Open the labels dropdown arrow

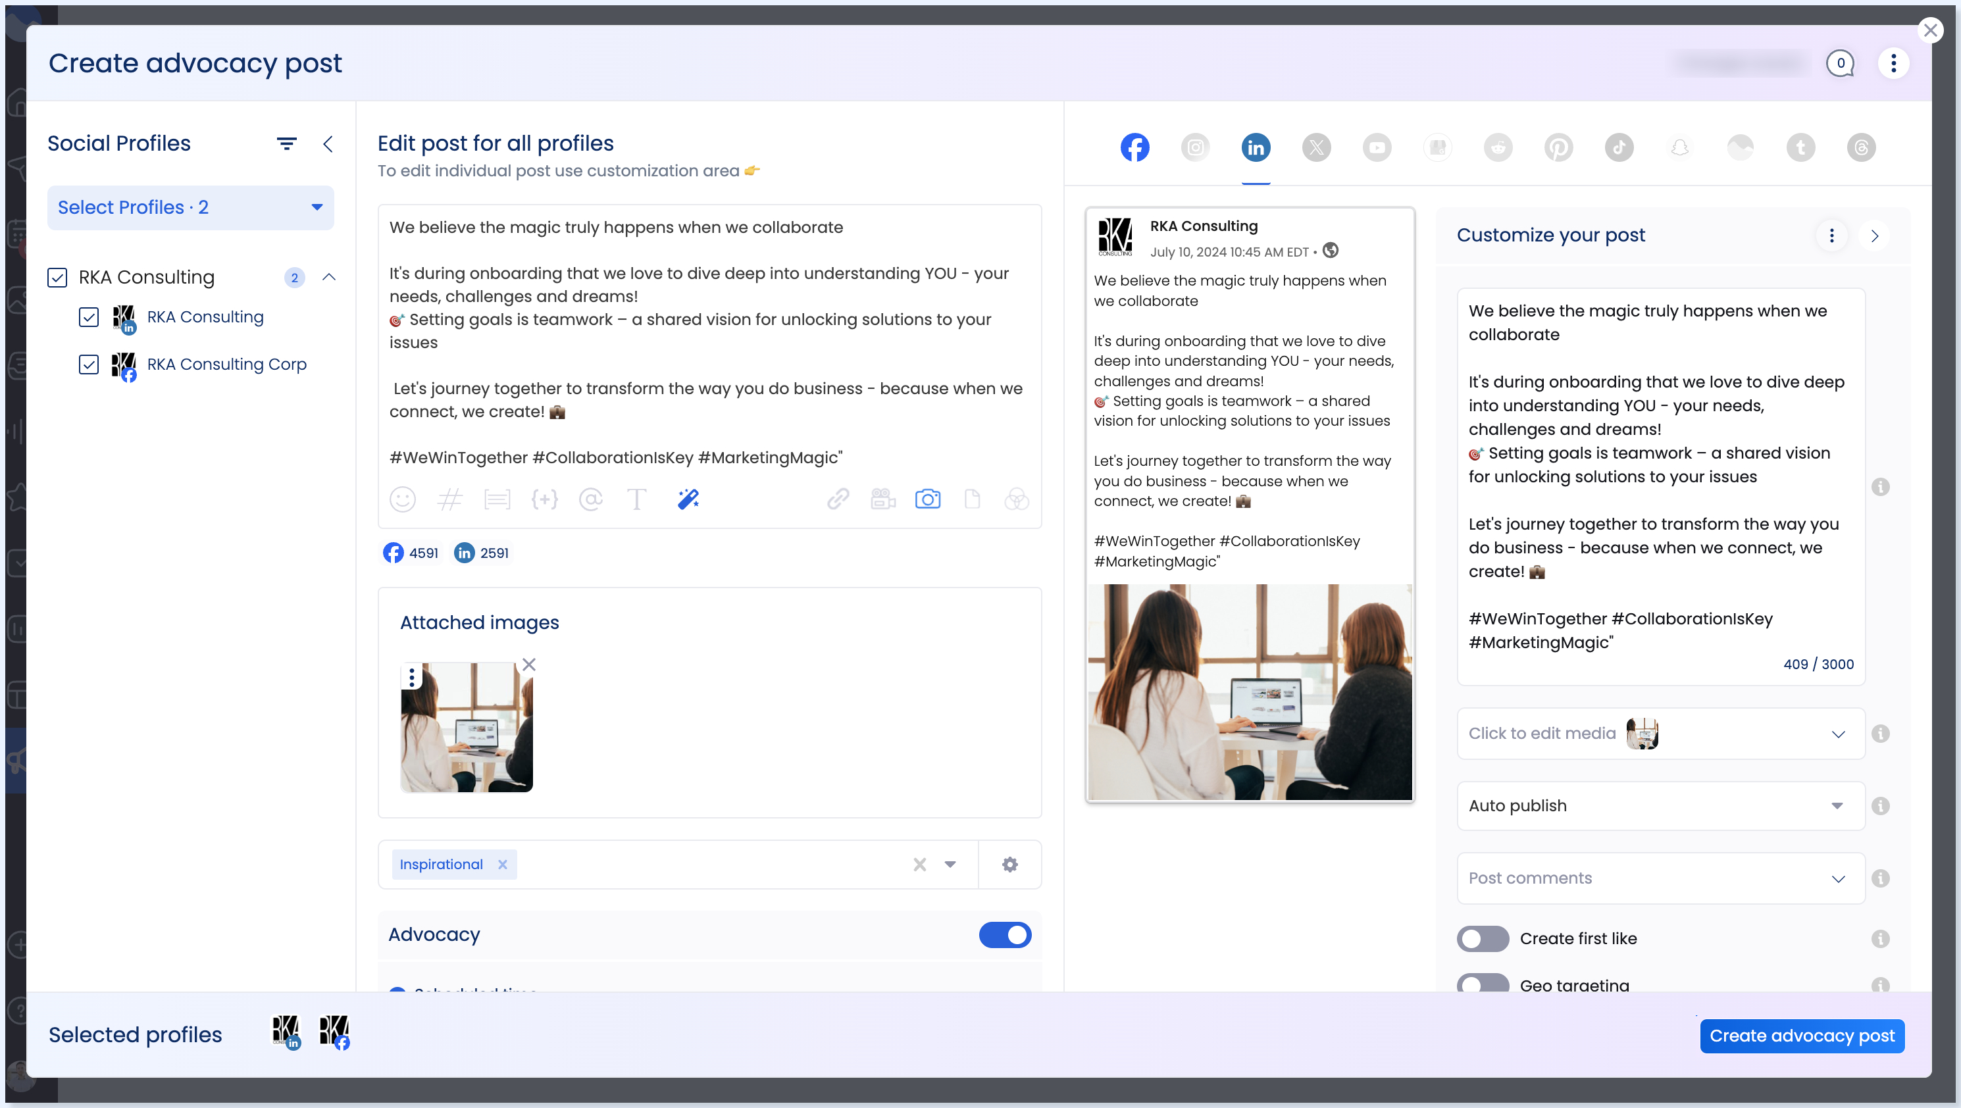tap(950, 865)
